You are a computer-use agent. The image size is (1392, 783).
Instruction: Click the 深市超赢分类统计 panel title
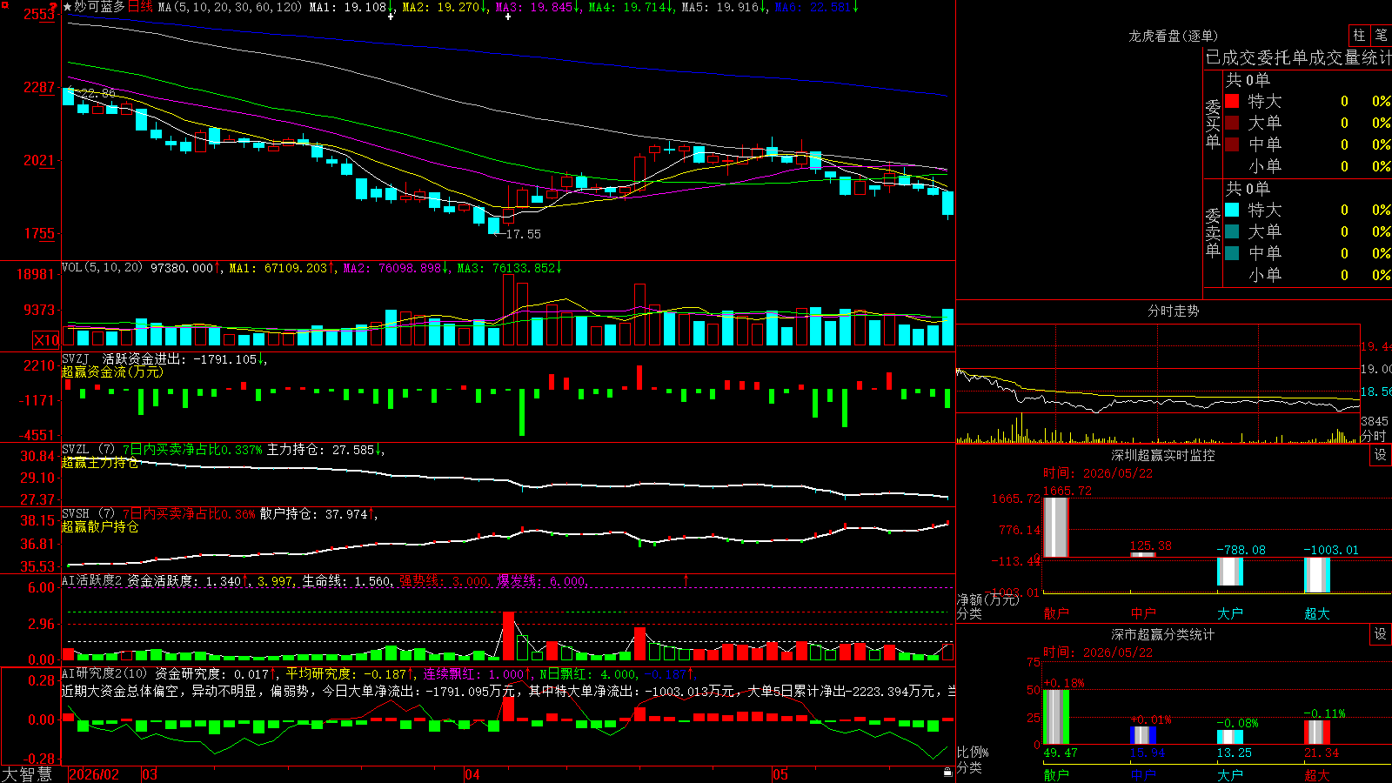[1163, 634]
